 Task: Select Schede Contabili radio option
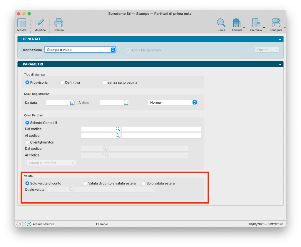27,122
